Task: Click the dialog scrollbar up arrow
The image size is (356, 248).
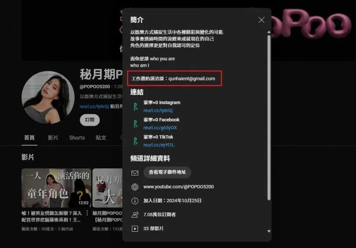Action: 269,32
